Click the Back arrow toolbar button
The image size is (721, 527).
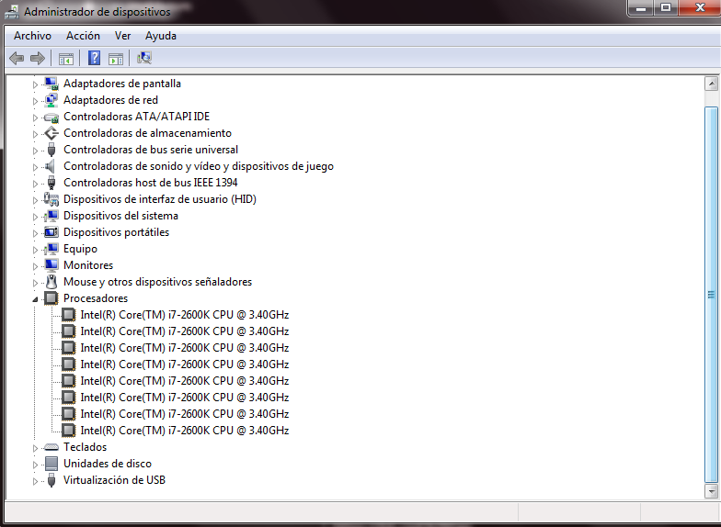coord(17,59)
